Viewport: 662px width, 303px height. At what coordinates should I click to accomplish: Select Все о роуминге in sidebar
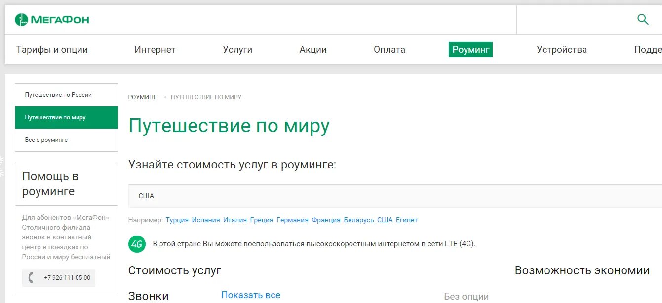point(67,140)
